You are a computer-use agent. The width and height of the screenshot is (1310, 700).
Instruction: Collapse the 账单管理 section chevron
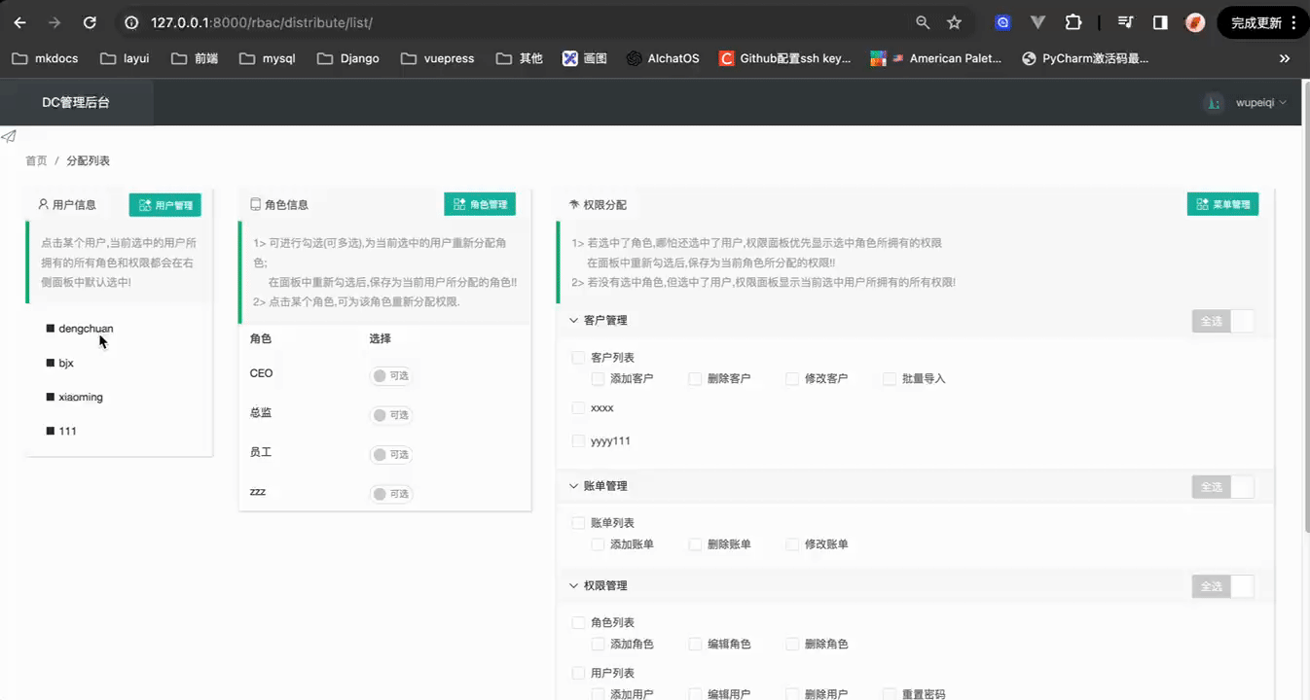(x=574, y=485)
